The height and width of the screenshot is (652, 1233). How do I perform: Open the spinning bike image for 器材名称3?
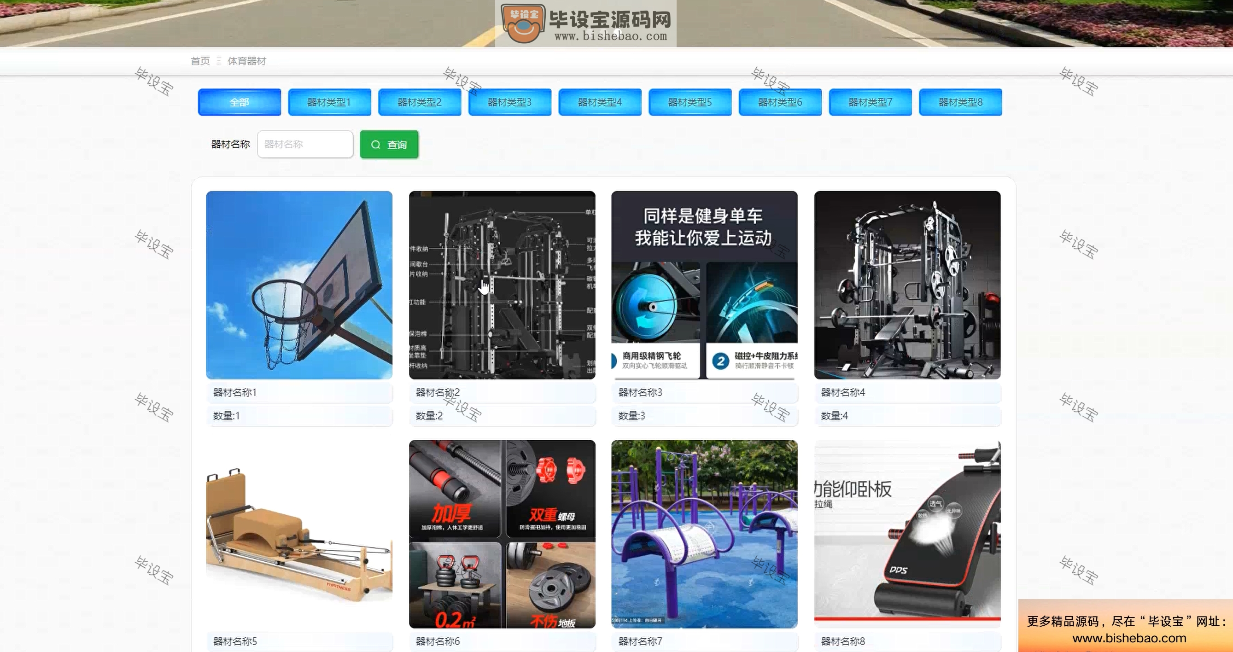705,285
